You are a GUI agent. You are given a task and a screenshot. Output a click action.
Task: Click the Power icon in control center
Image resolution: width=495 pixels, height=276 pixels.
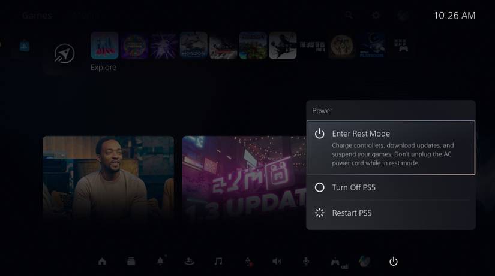pyautogui.click(x=394, y=262)
